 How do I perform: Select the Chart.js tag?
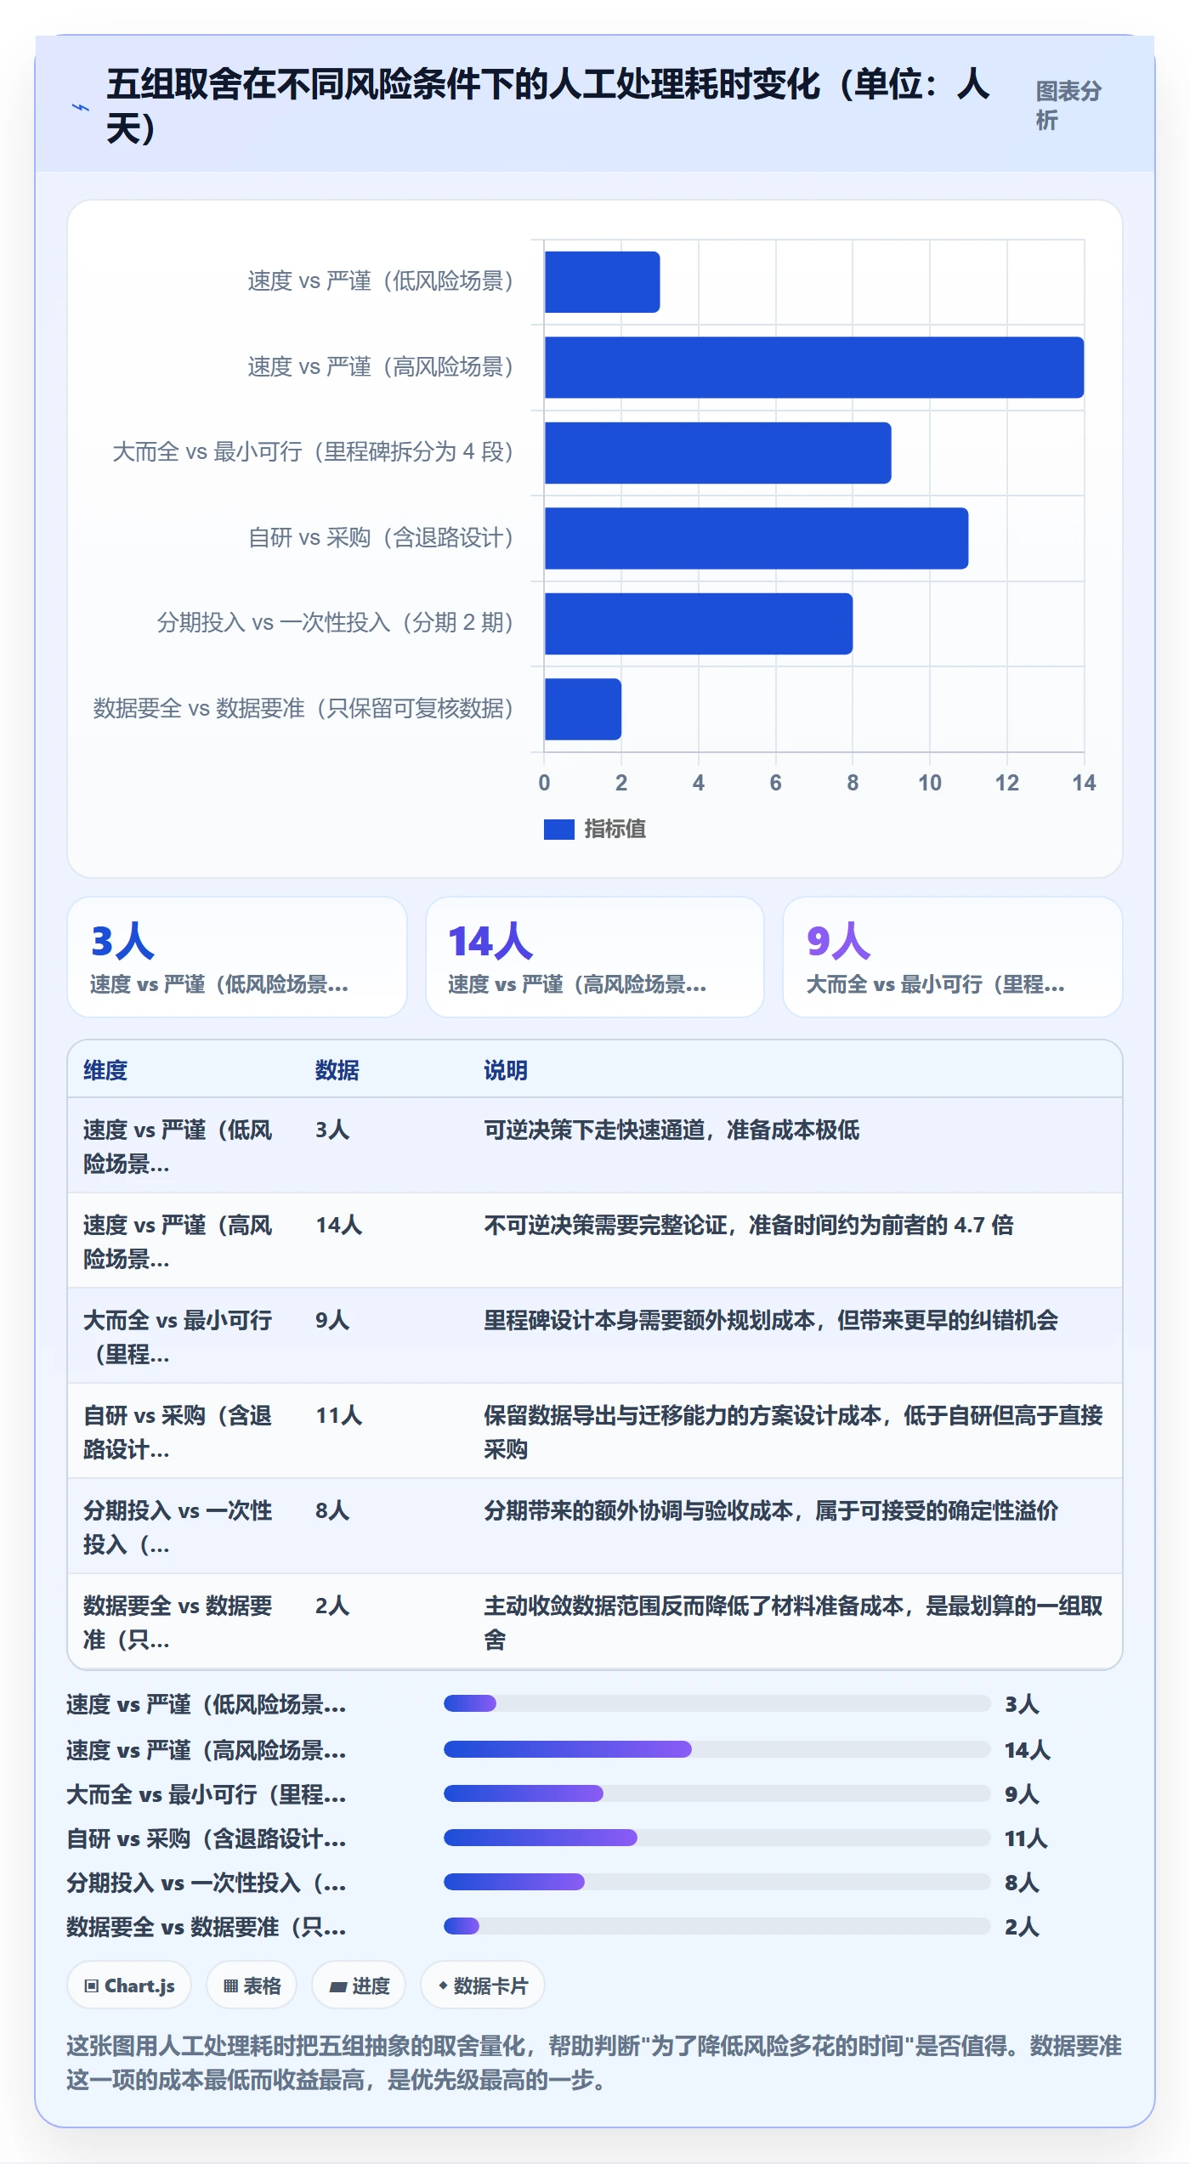point(129,1986)
